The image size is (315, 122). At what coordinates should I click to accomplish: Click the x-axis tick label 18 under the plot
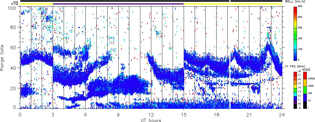217,115
